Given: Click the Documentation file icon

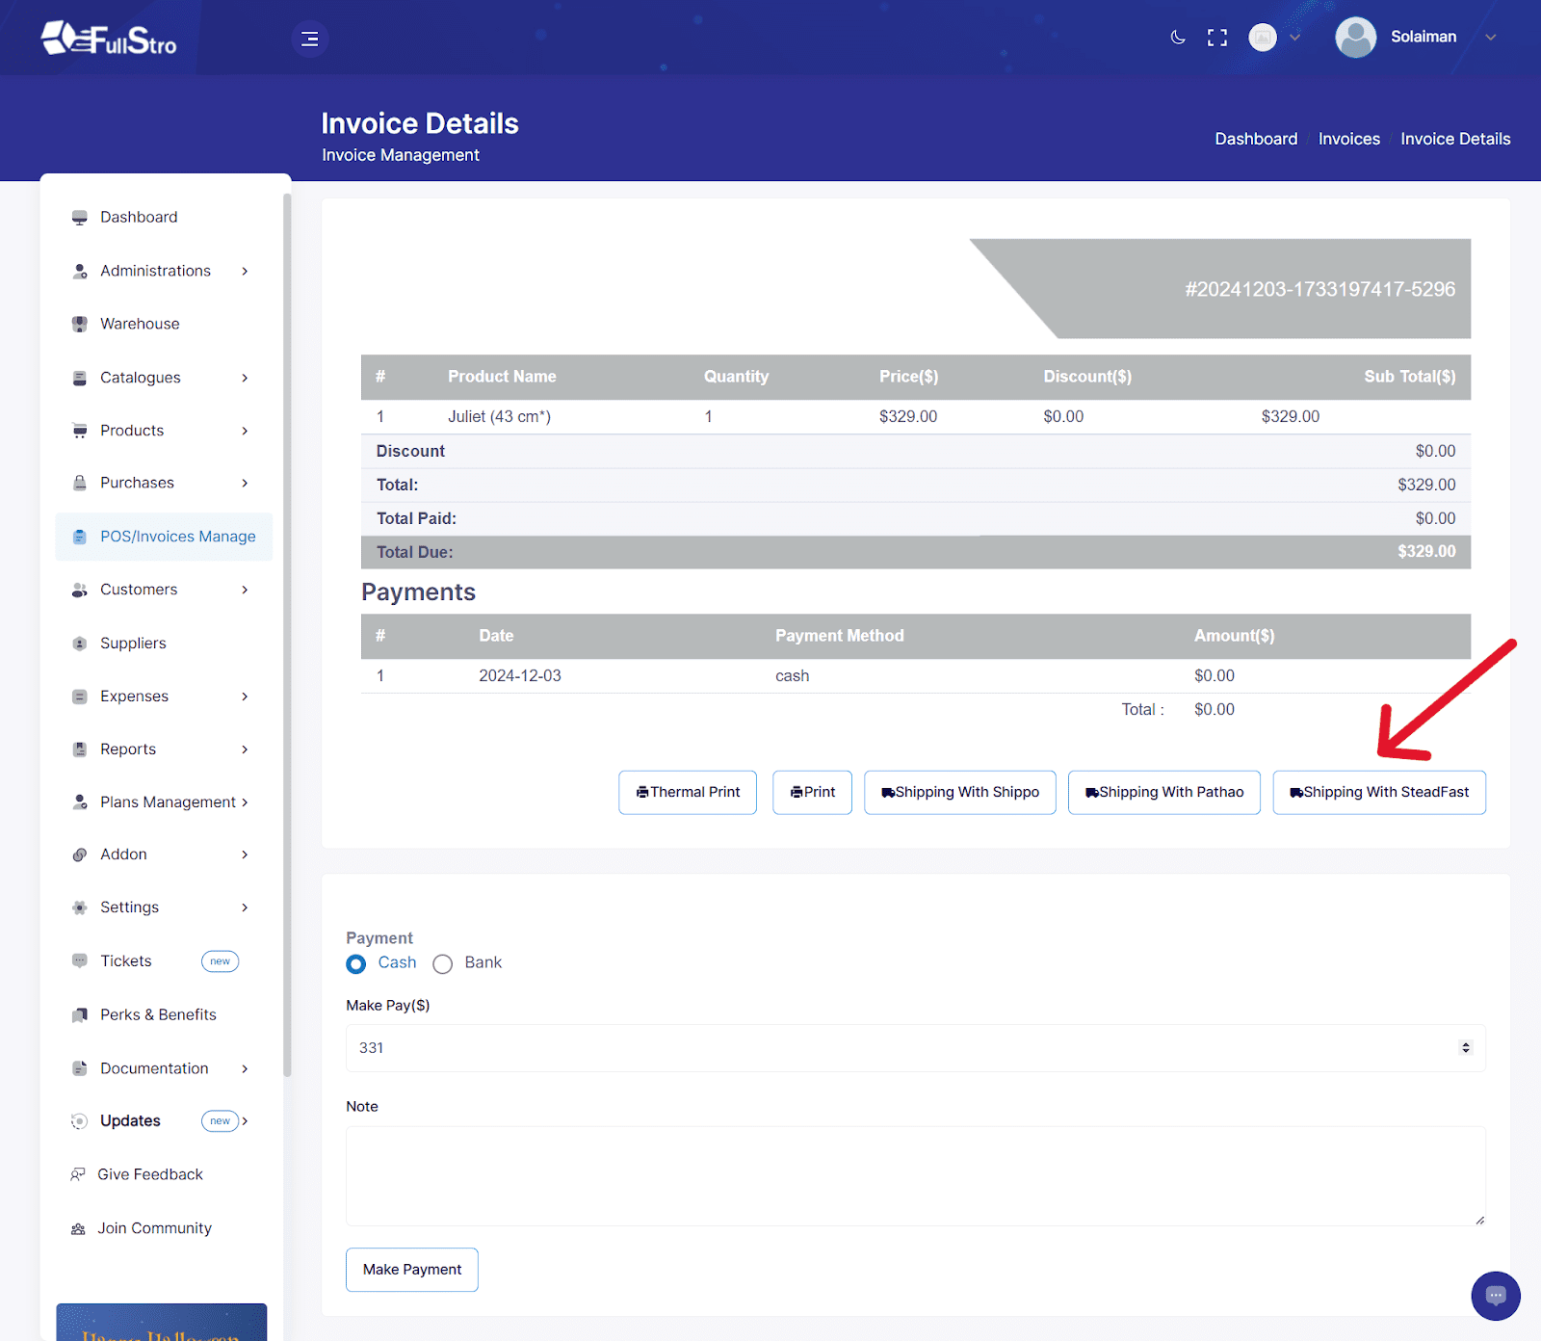Looking at the screenshot, I should [x=80, y=1068].
